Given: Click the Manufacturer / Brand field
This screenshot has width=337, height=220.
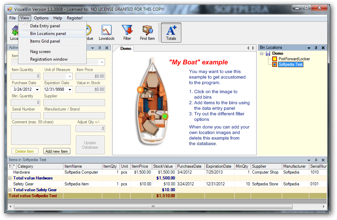Looking at the screenshot, I should [x=74, y=116].
